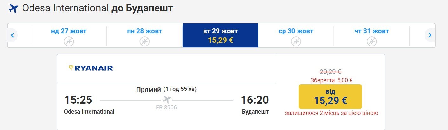
Task: Select the yellow від 15,29 € price button
Action: click(330, 96)
